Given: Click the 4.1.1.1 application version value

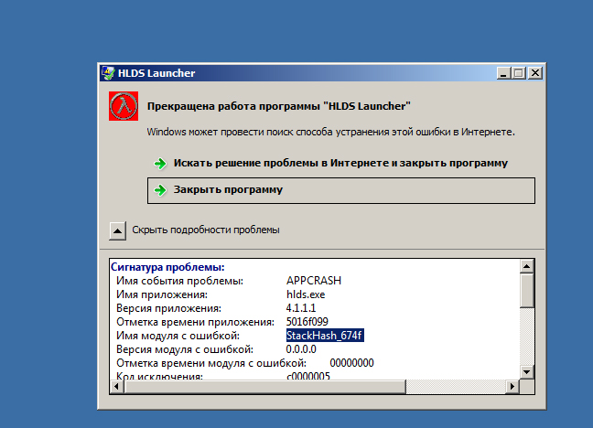Looking at the screenshot, I should point(301,308).
